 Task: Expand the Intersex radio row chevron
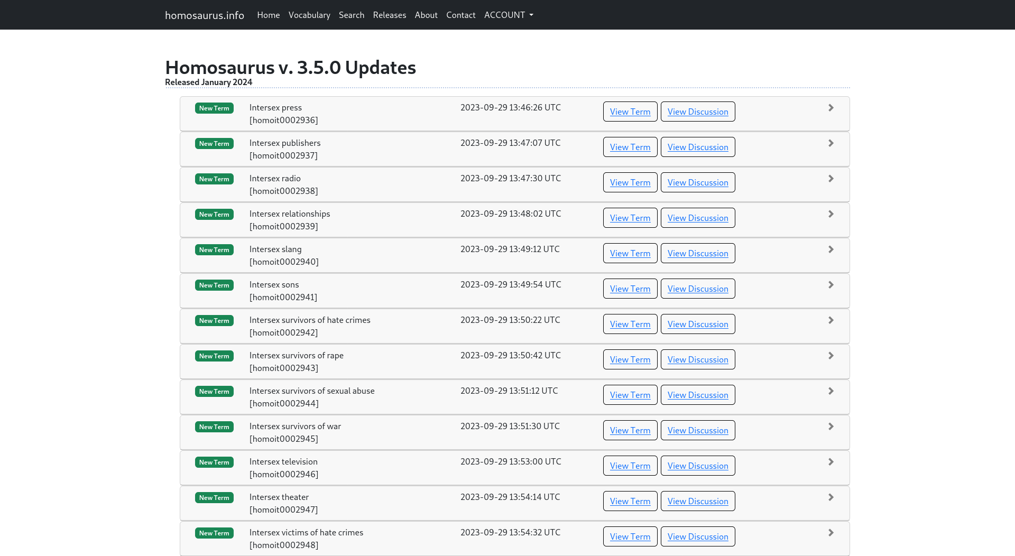coord(831,179)
